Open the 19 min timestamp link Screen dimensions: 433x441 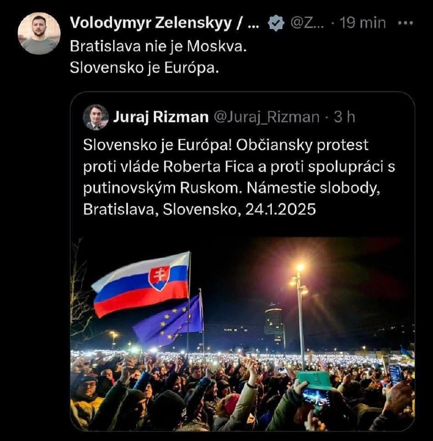(363, 23)
